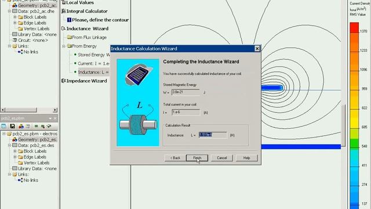Click the Geometry: pcb2_ac colored shapes icon

pyautogui.click(x=14, y=5)
